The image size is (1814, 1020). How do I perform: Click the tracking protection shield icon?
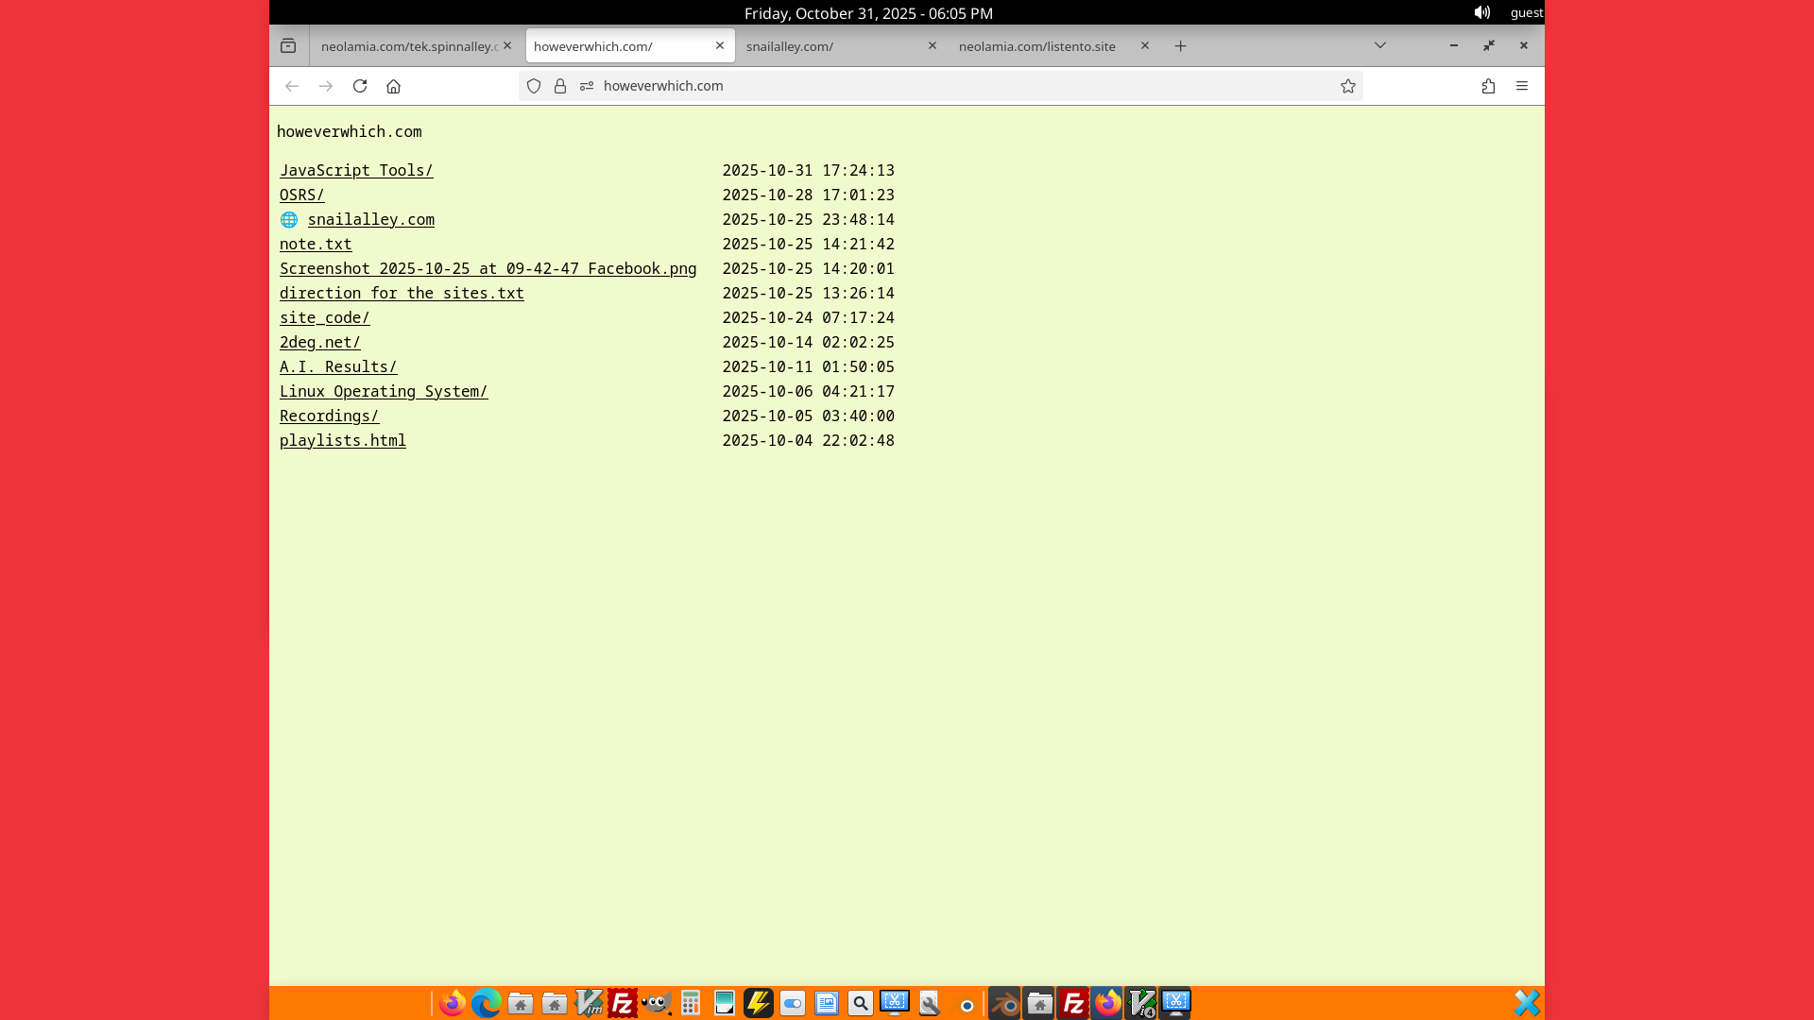pyautogui.click(x=534, y=86)
